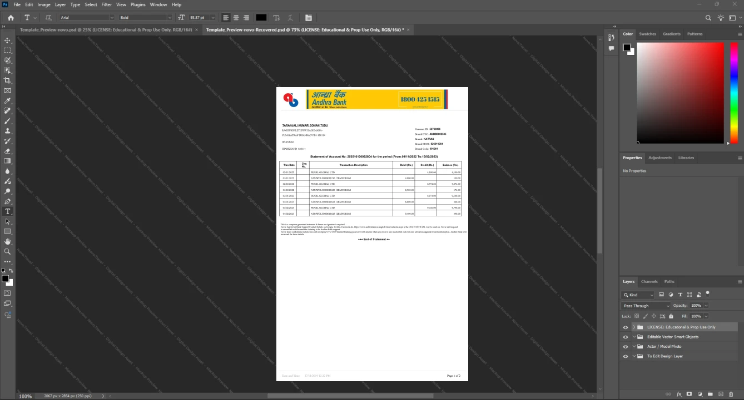Center align text
Screen dimensions: 744x400
click(236, 18)
